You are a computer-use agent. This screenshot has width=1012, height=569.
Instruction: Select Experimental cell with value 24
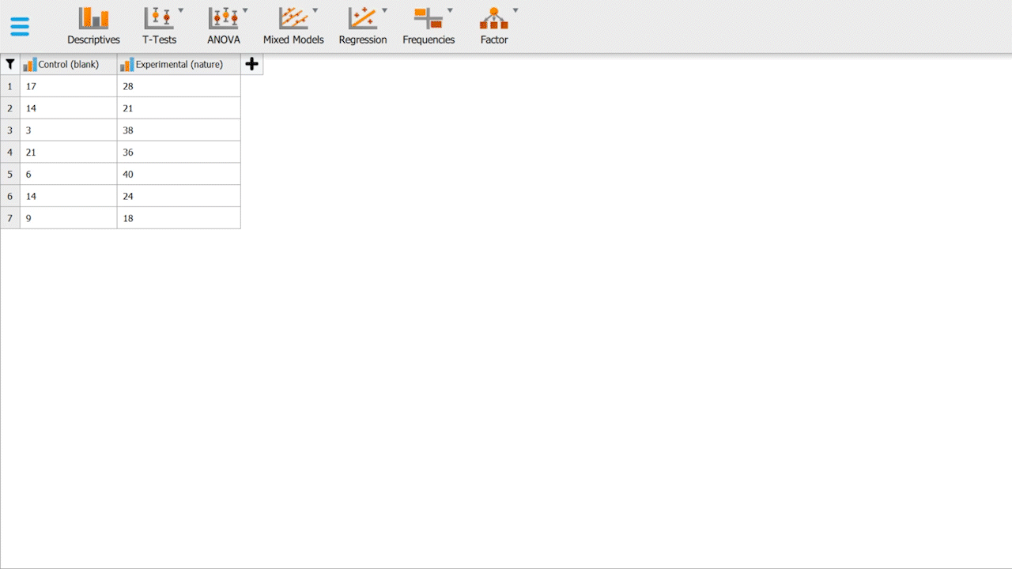179,196
